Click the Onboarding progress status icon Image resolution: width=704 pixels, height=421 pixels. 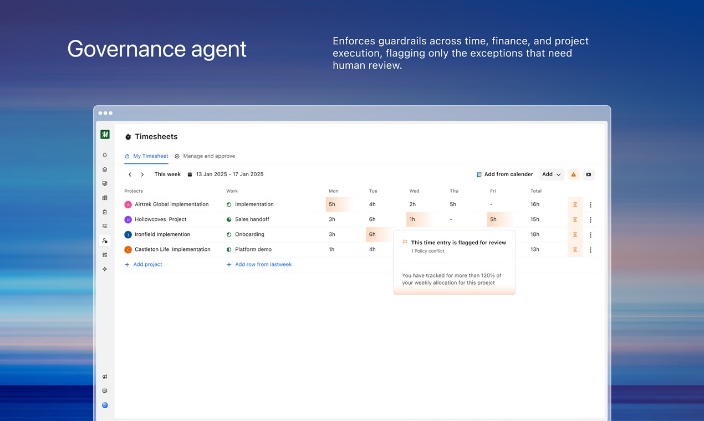coord(229,234)
